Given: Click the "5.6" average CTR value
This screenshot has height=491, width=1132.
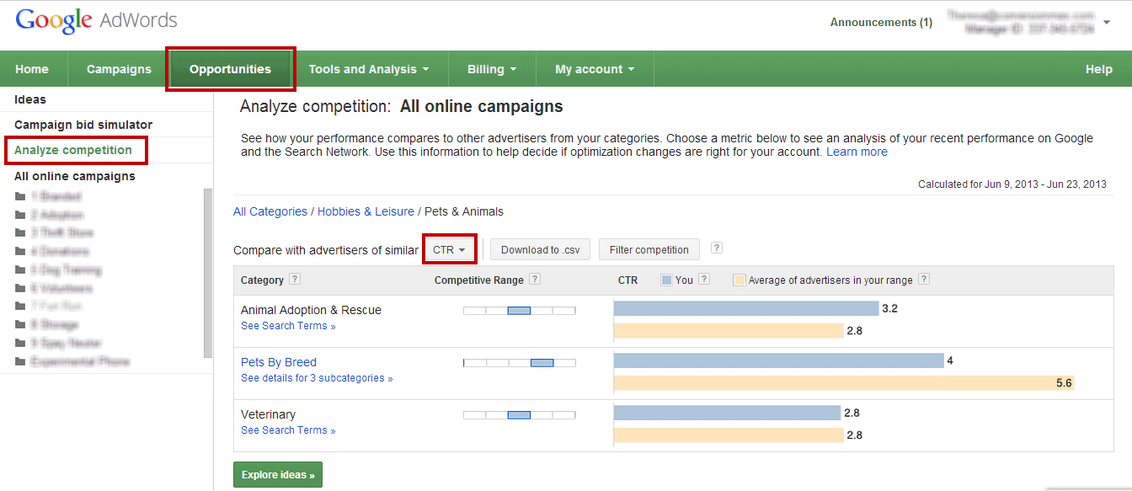Looking at the screenshot, I should point(1064,383).
